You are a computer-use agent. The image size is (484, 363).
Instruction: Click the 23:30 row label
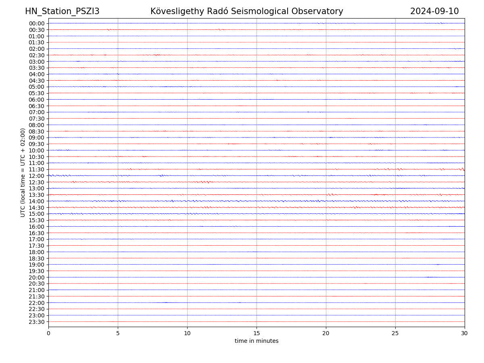click(x=37, y=322)
